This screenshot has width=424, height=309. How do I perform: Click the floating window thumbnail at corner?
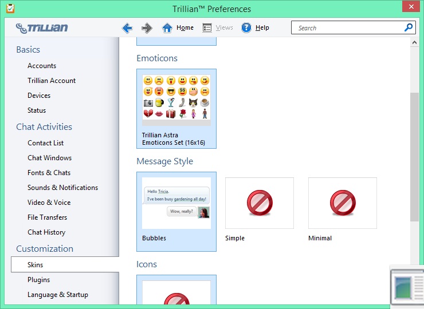coord(407,287)
